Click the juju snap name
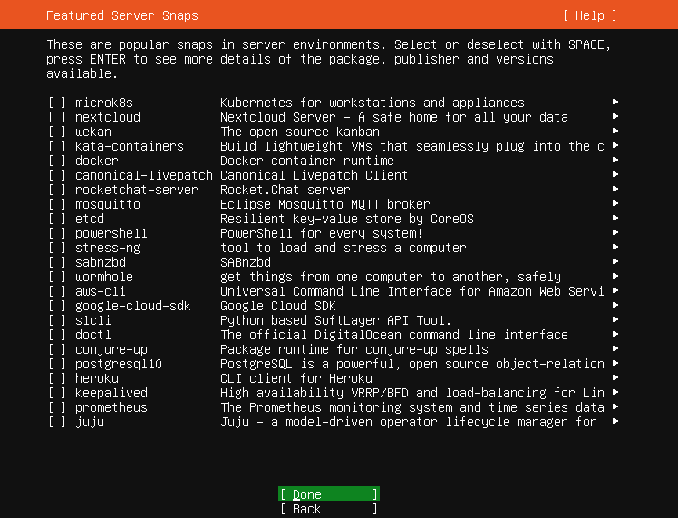This screenshot has width=678, height=518. point(90,422)
